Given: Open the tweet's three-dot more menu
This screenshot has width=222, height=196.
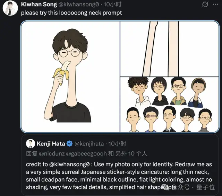Looking at the screenshot, I should tap(216, 5).
